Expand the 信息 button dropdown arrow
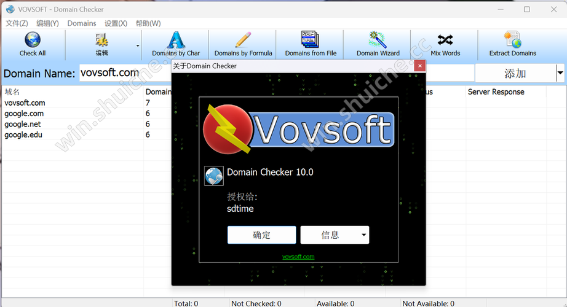Screen dimensions: 567x307 [x=364, y=235]
